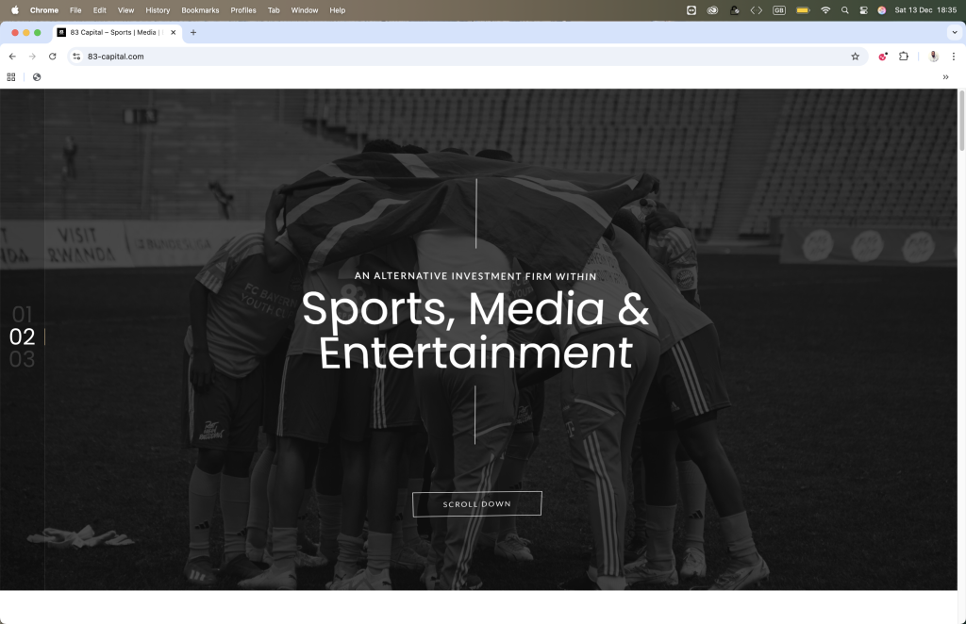Bookmark this page with the star icon
The width and height of the screenshot is (966, 624).
coord(855,57)
